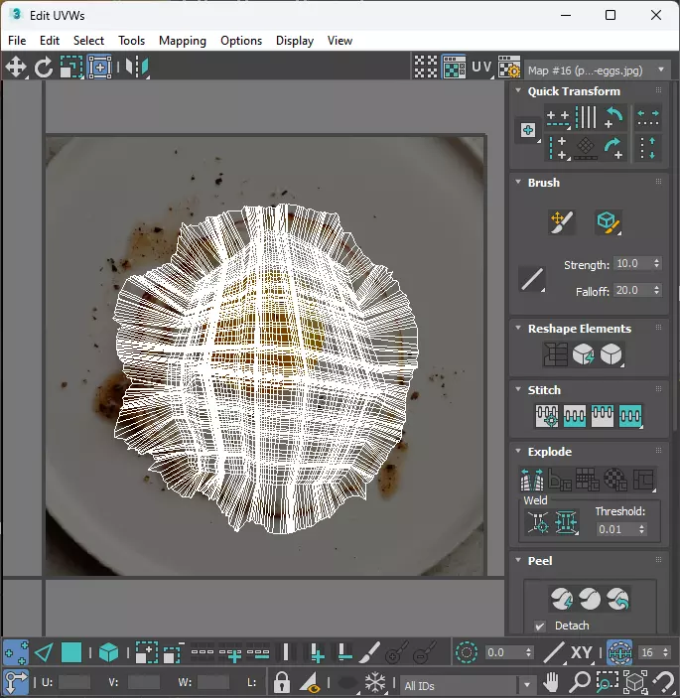Viewport: 680px width, 698px height.
Task: Open the View menu
Action: click(x=340, y=41)
